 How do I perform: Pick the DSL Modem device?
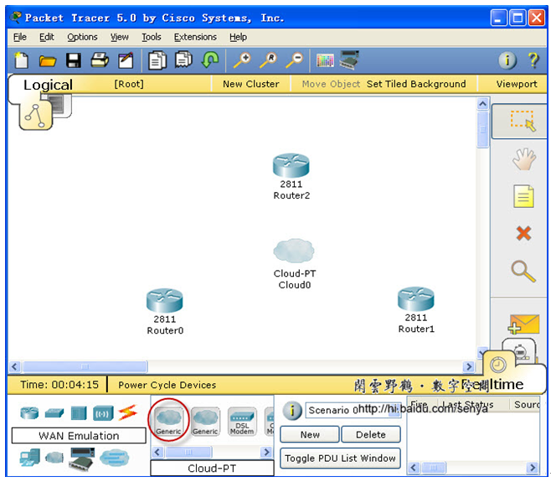242,422
